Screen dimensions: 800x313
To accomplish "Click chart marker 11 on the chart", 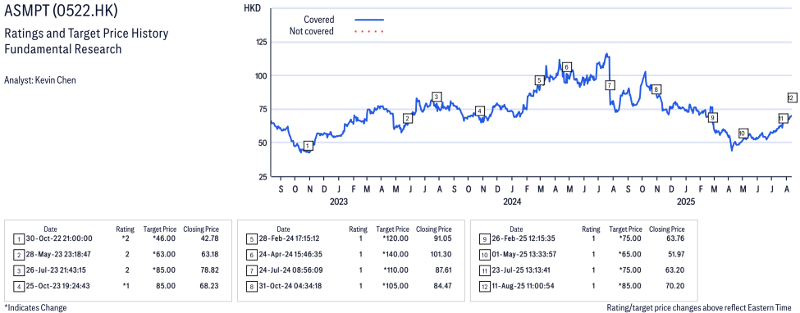I will [782, 119].
